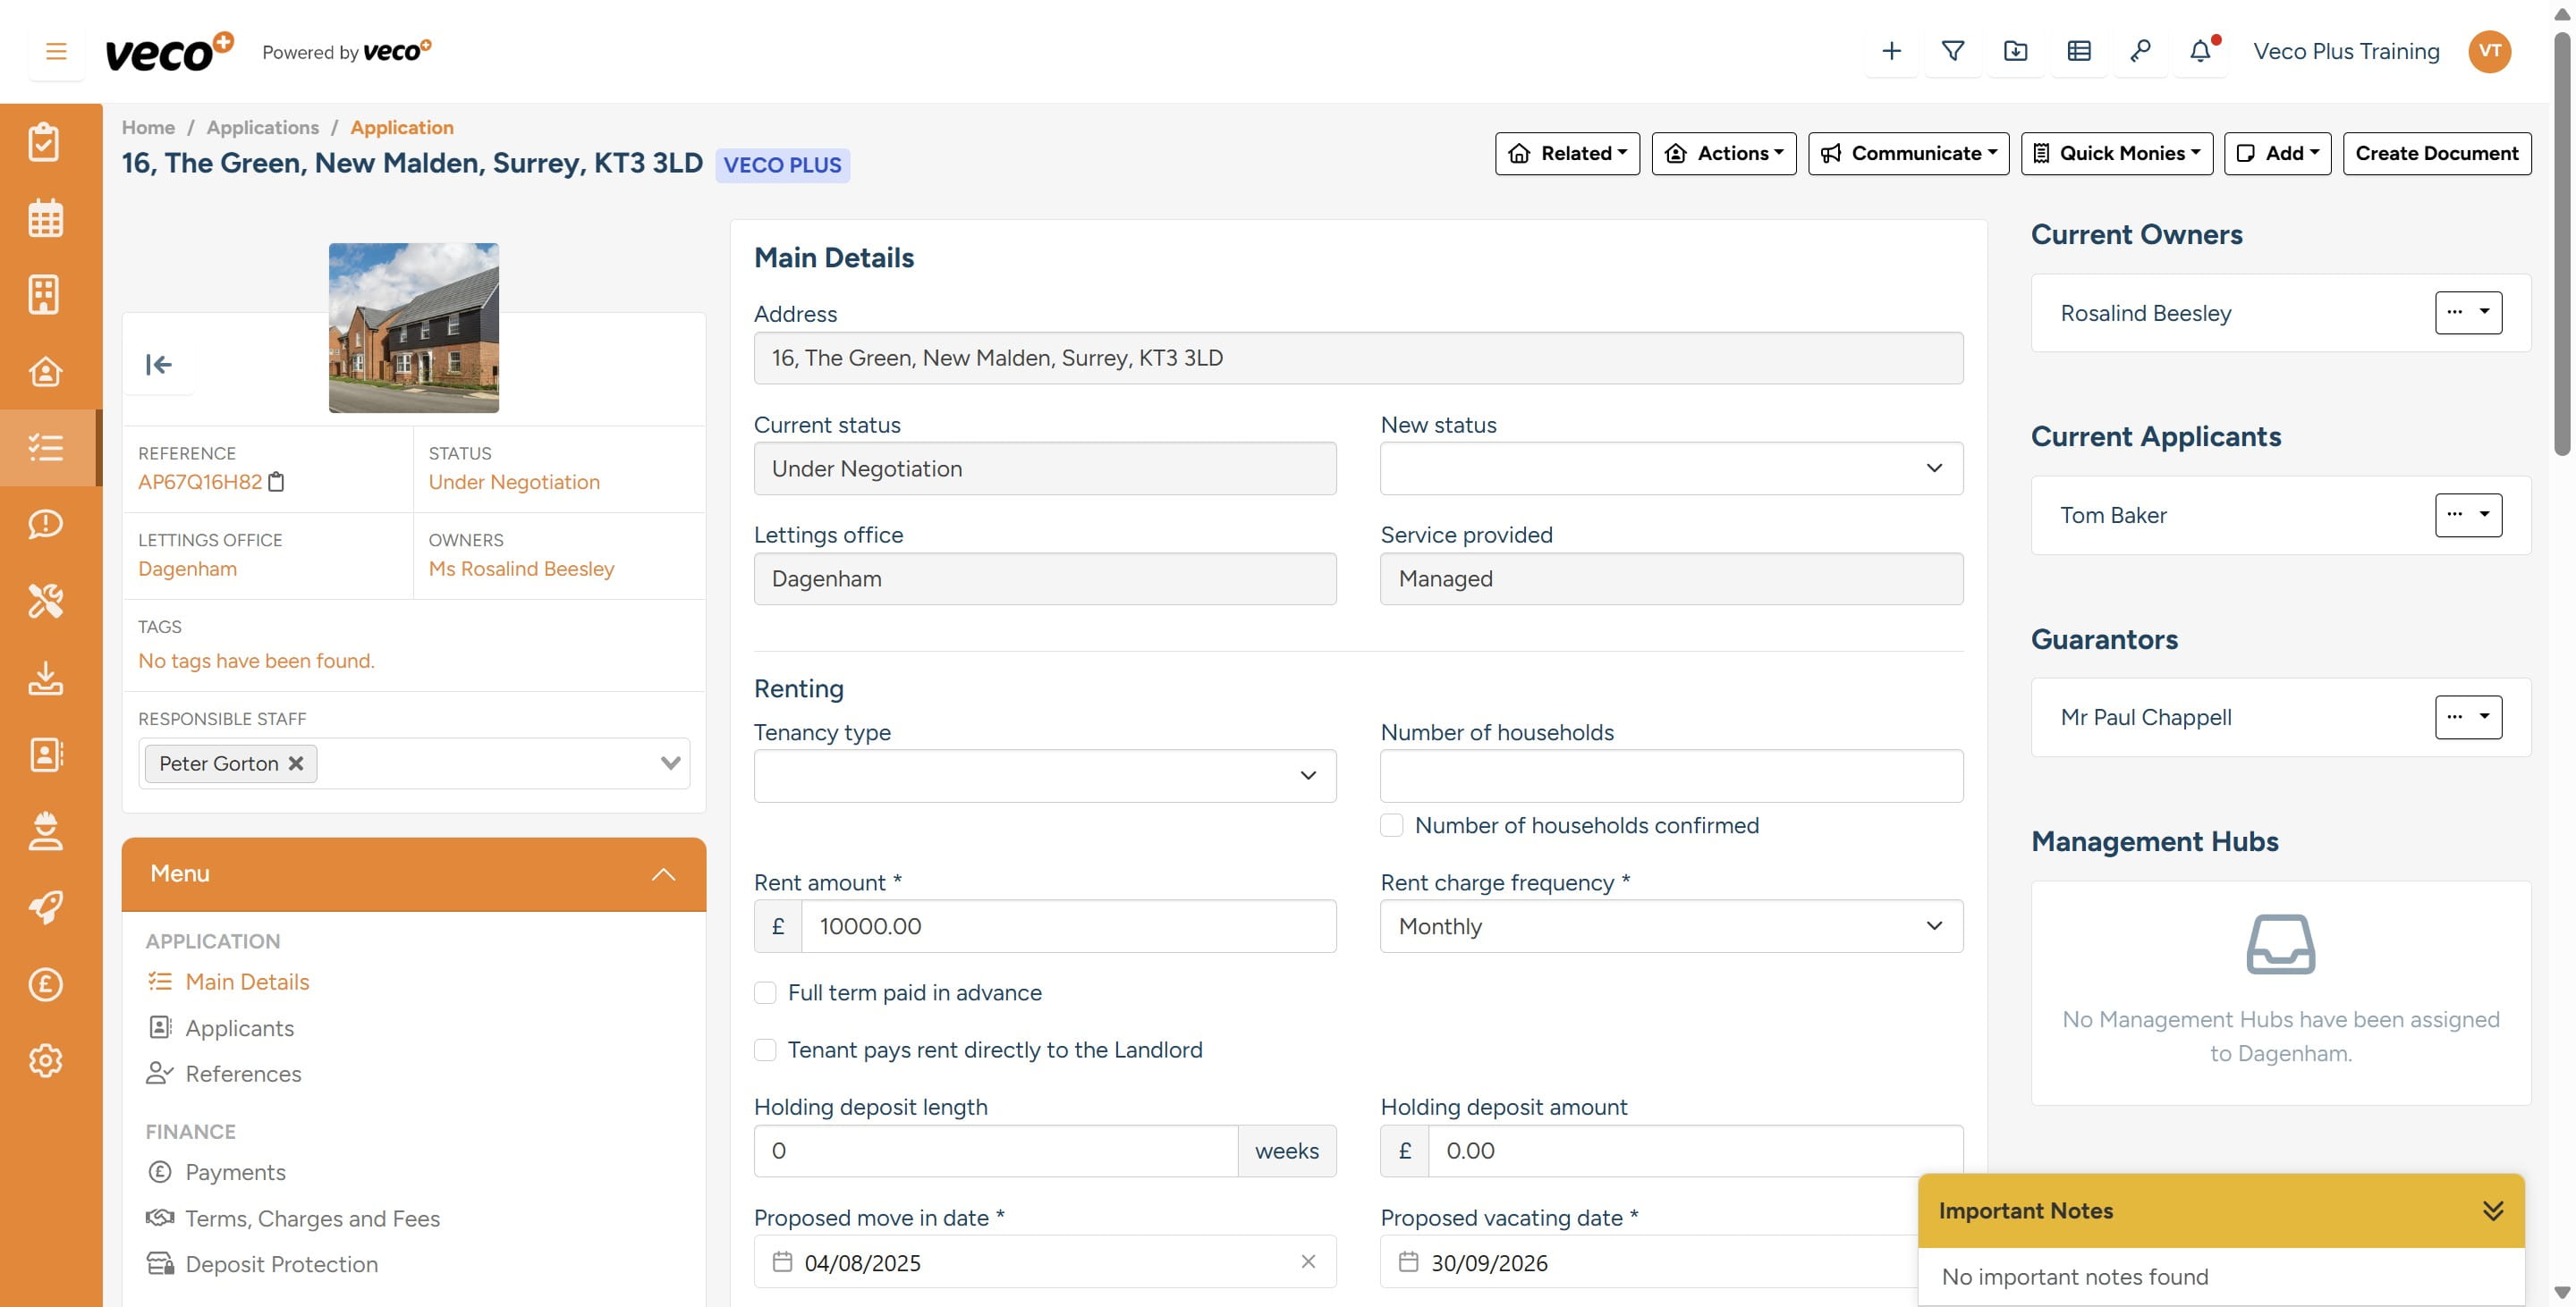Open reference link AP67Q16H82

[x=198, y=481]
